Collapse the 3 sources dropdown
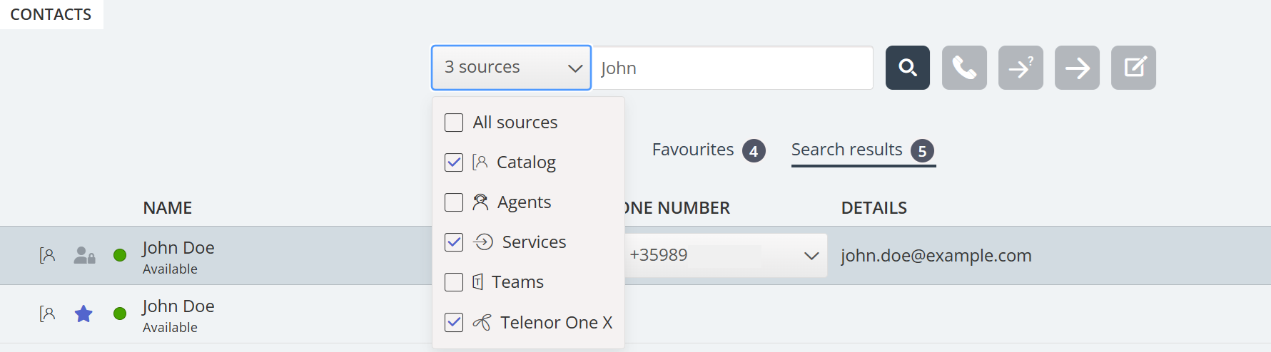This screenshot has height=352, width=1271. point(511,68)
